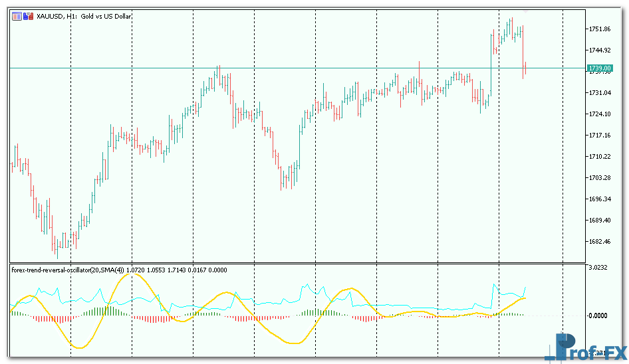Image resolution: width=629 pixels, height=364 pixels.
Task: Click the 0.0000 oscillator zero level label
Action: click(599, 316)
